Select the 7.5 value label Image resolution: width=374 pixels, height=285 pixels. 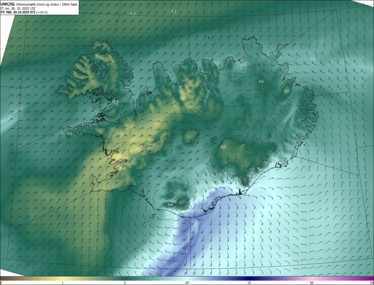(x=217, y=63)
